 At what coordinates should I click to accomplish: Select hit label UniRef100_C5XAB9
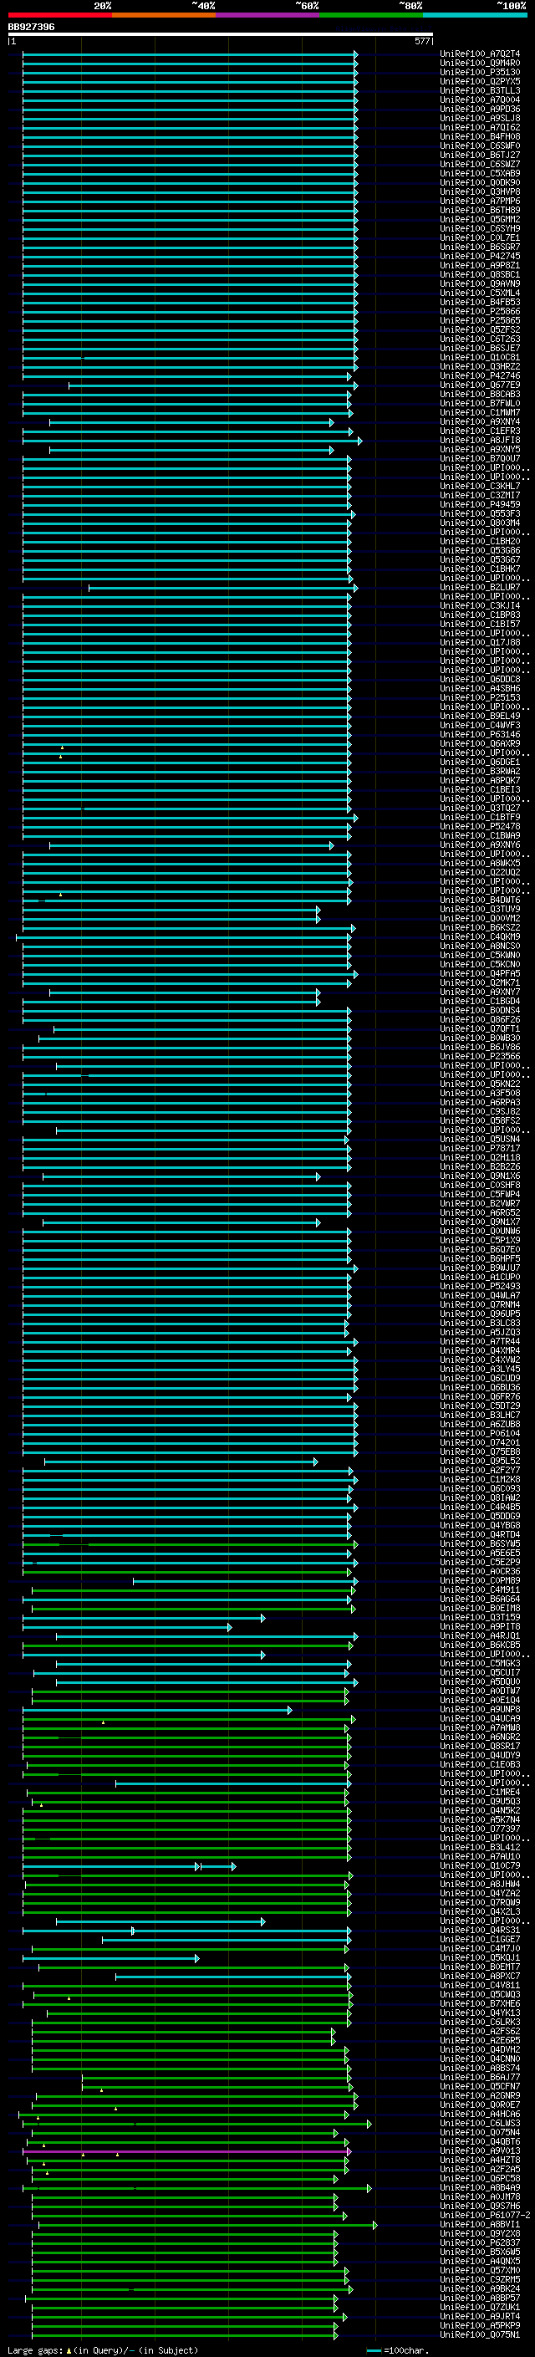(480, 173)
